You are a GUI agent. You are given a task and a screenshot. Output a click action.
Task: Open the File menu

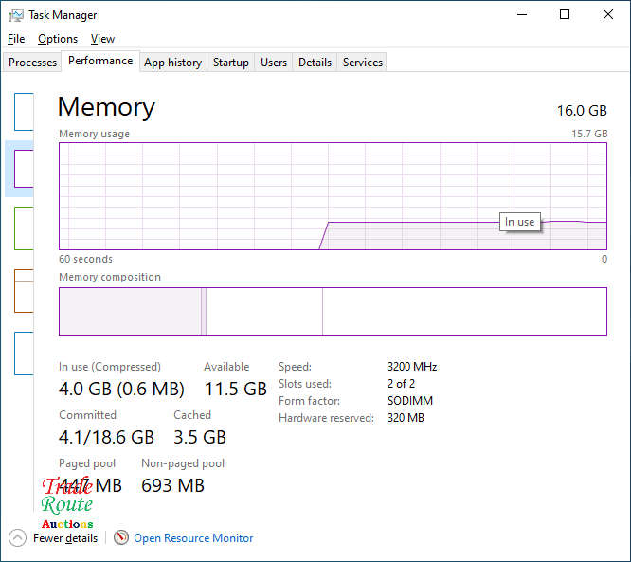coord(16,39)
